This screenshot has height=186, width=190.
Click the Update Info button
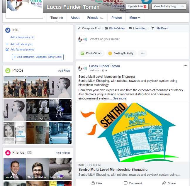tap(137, 6)
